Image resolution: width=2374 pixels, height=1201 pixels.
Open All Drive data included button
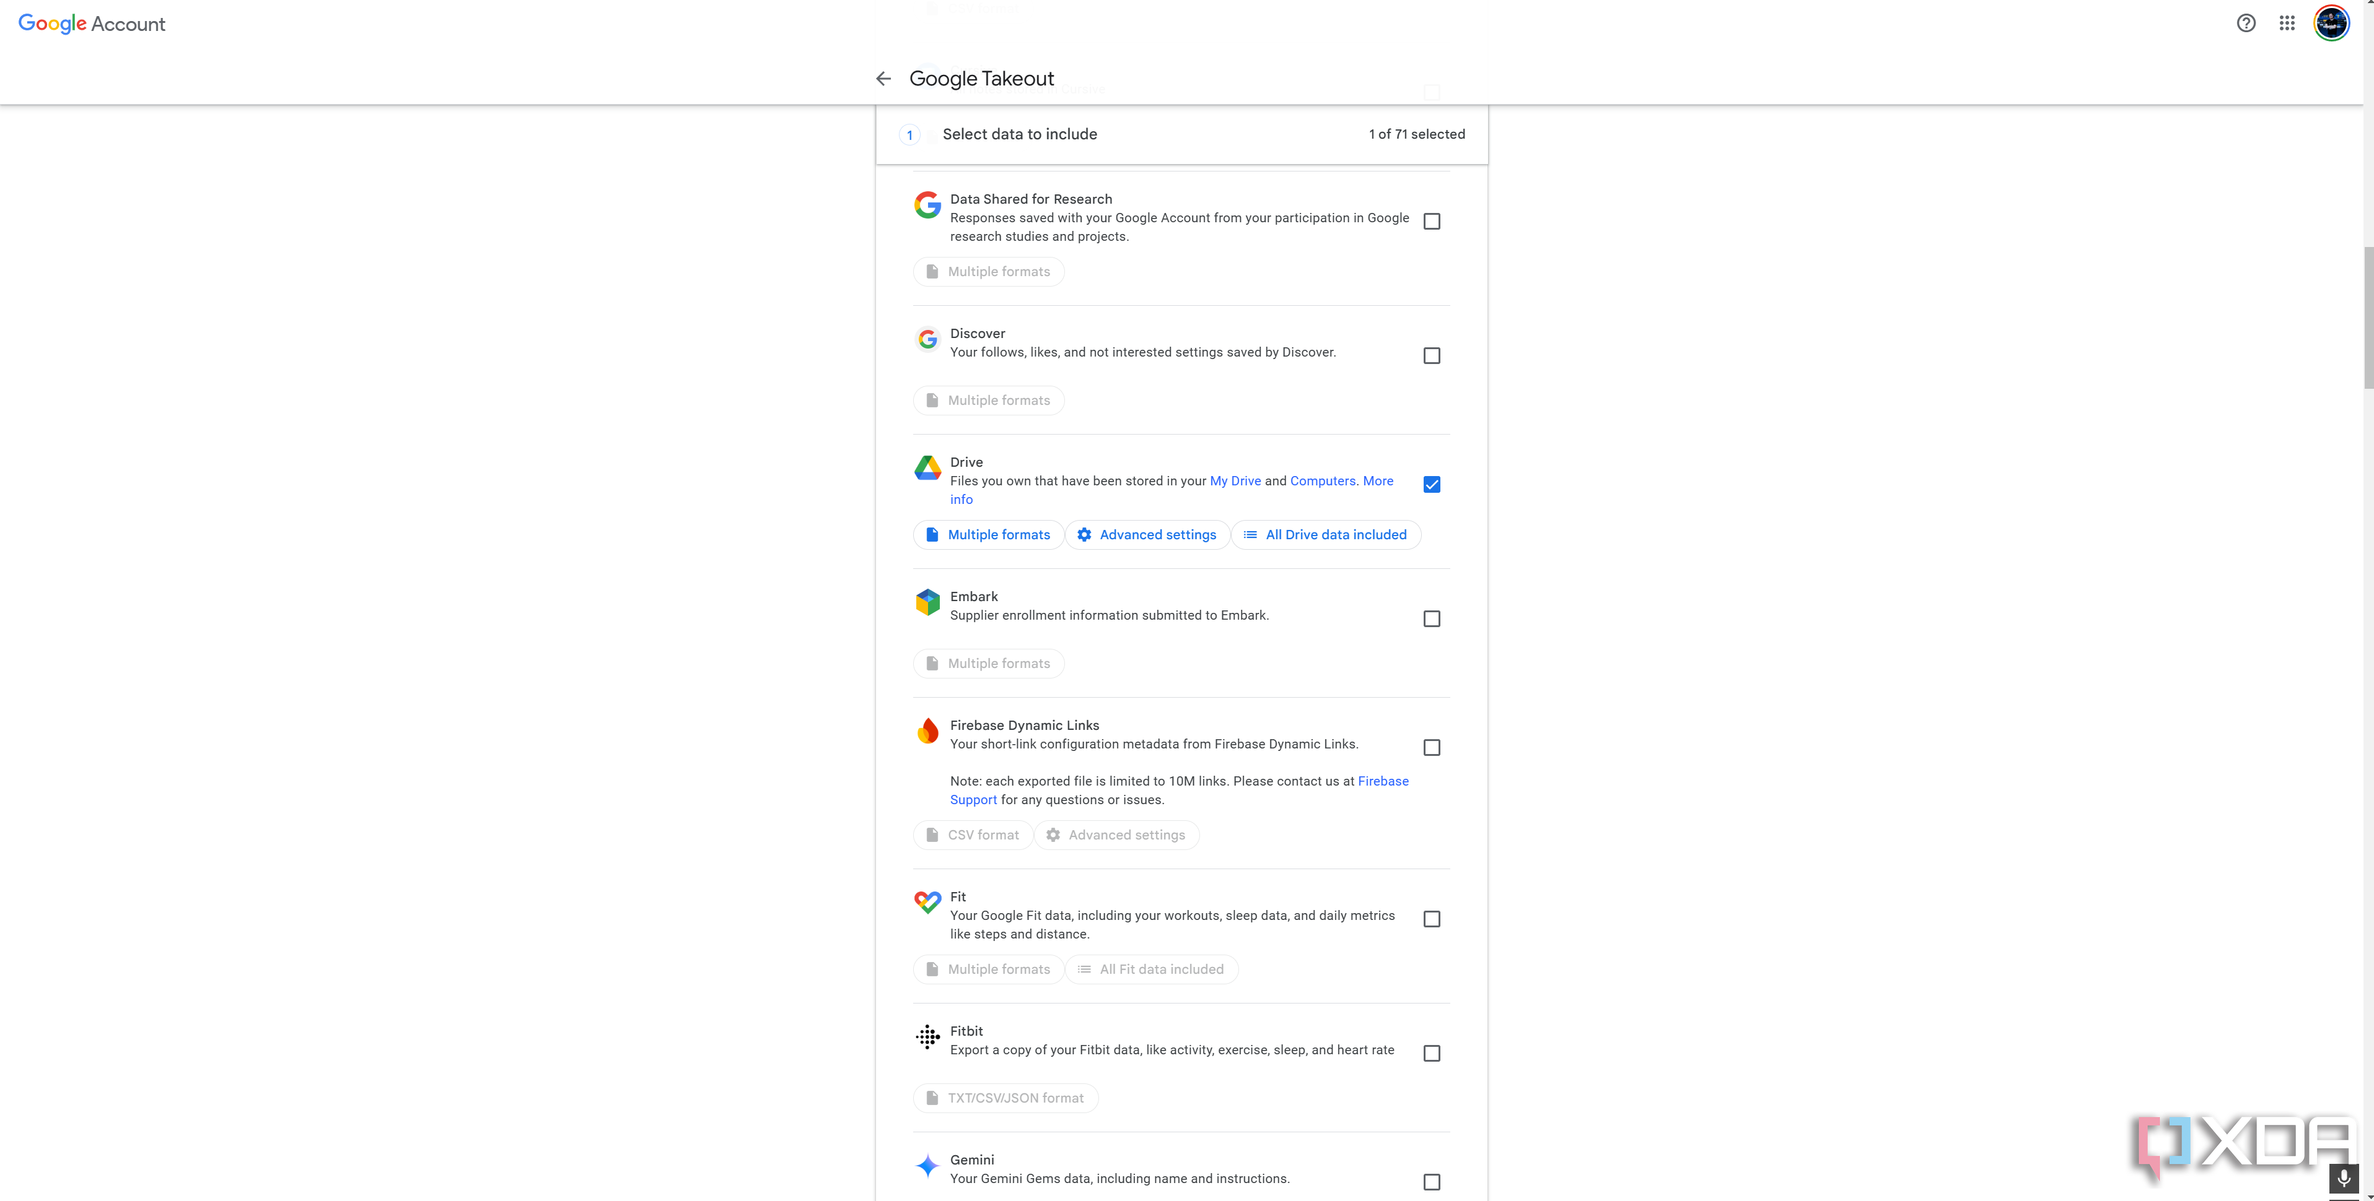click(x=1325, y=535)
